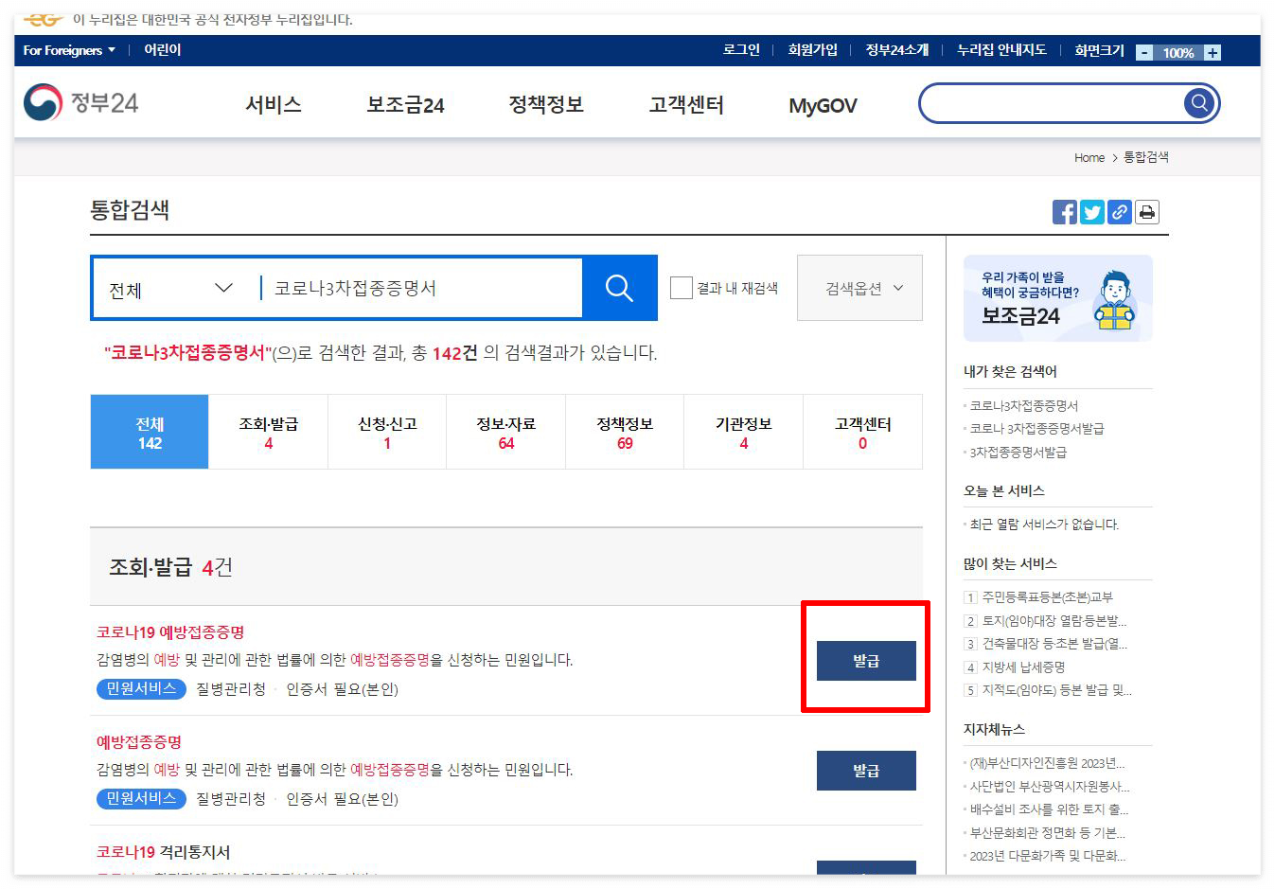
Task: Open 예방접종증명 result title
Action: point(139,742)
